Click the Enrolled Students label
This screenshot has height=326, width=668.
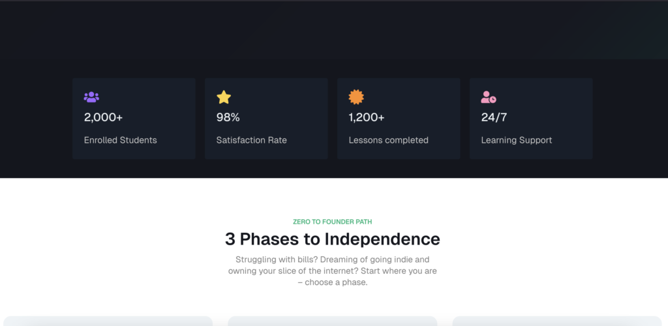120,140
